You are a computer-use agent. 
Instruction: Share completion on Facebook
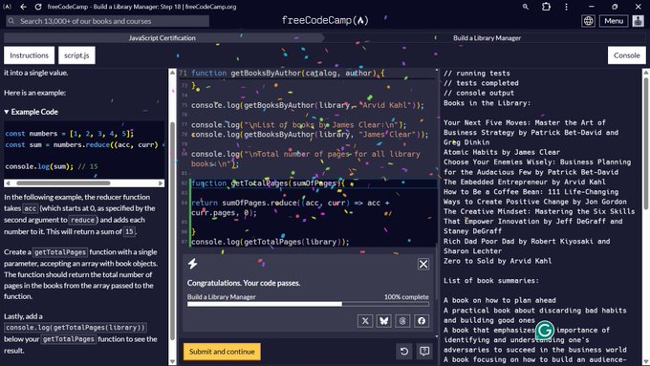click(422, 321)
